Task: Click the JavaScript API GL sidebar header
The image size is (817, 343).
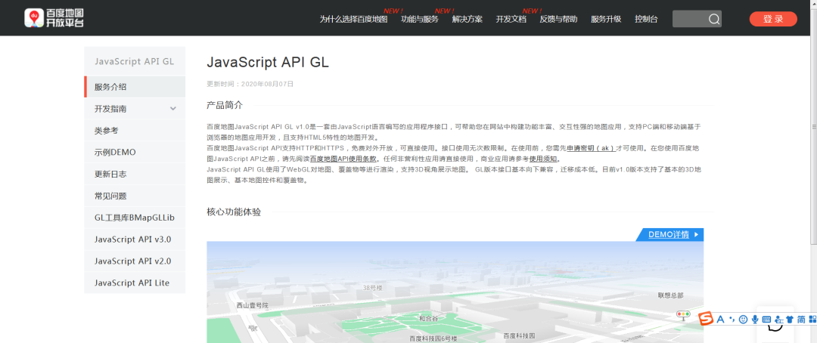Action: point(135,61)
